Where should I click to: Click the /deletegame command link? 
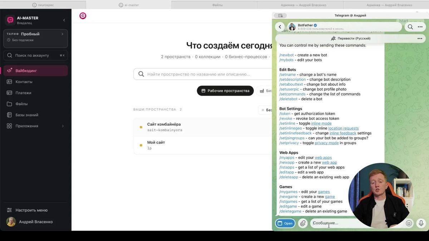click(290, 211)
